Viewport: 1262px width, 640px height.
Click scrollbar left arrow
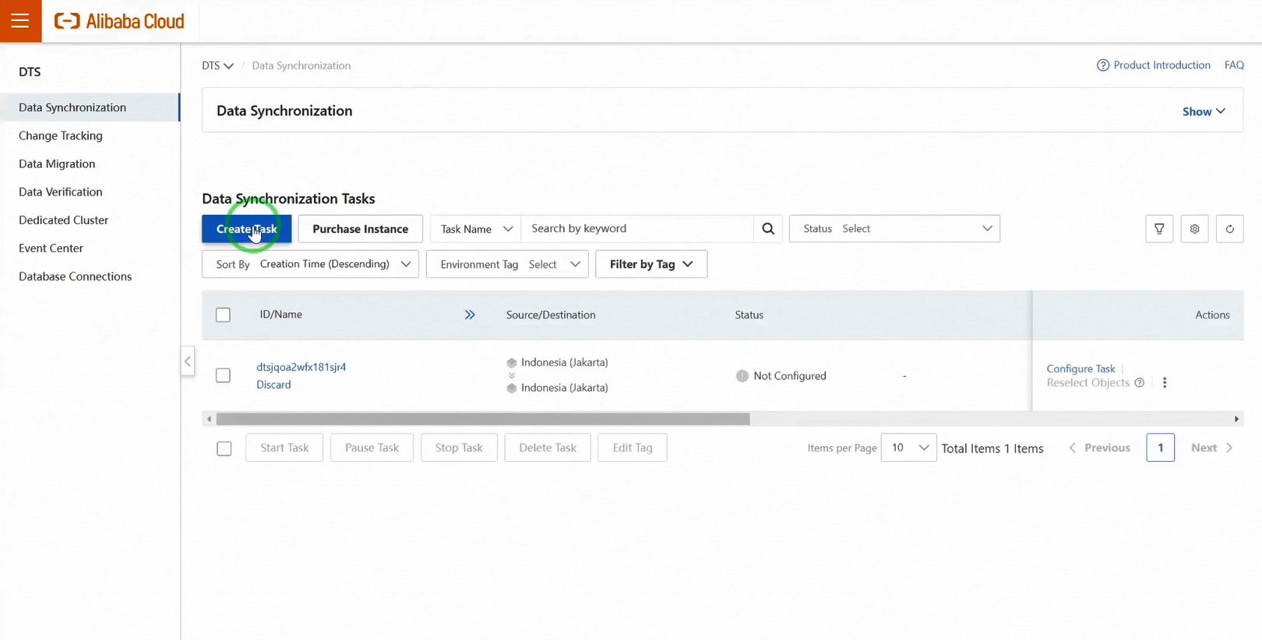pyautogui.click(x=209, y=419)
